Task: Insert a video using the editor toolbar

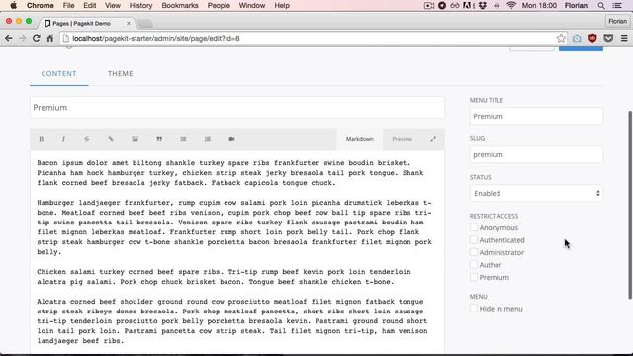Action: pyautogui.click(x=231, y=139)
